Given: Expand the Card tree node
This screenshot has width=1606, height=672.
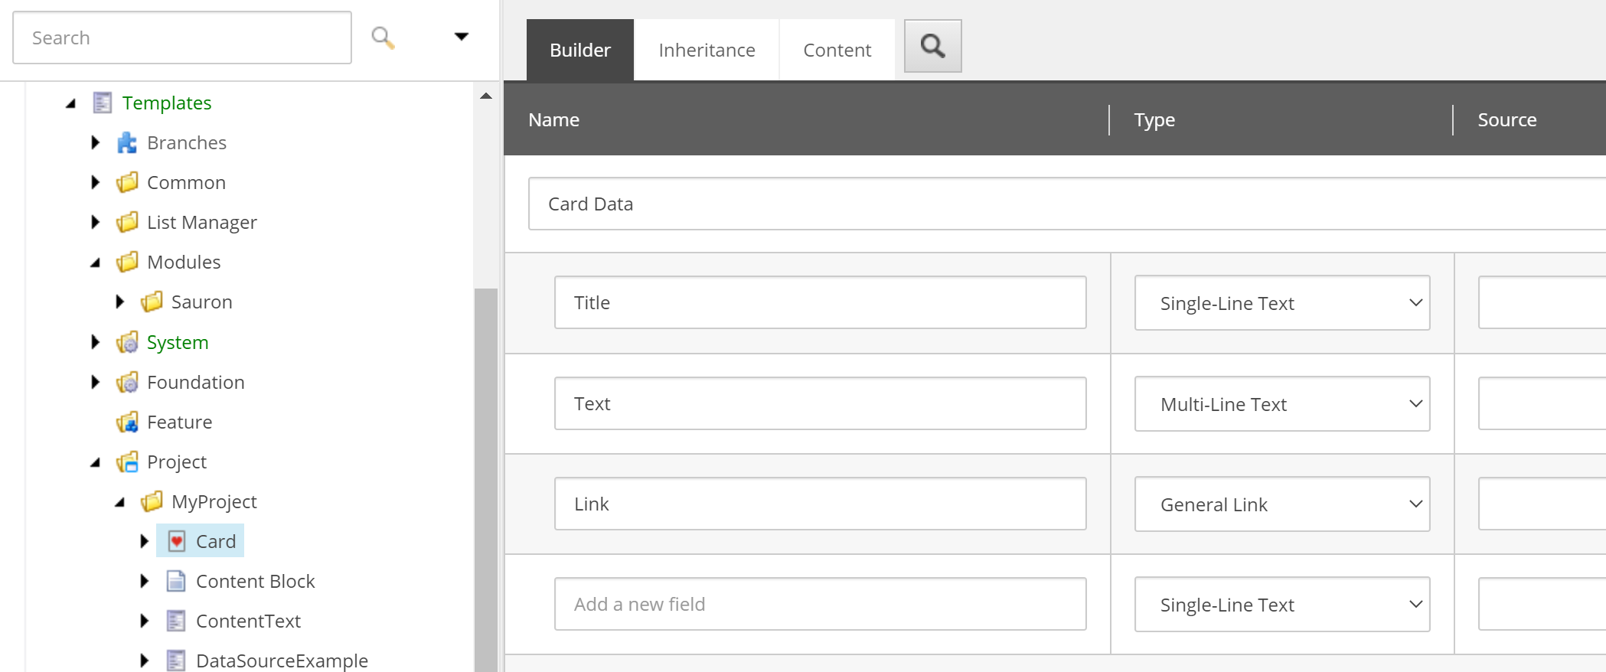Looking at the screenshot, I should click(144, 541).
